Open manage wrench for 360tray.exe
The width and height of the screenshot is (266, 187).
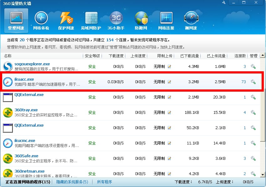(x=253, y=113)
